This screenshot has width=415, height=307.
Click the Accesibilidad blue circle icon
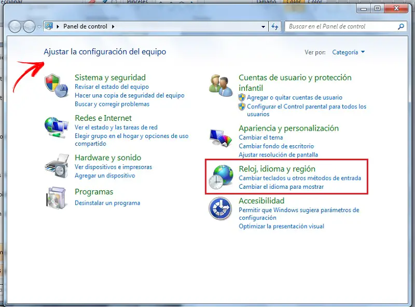pos(220,208)
